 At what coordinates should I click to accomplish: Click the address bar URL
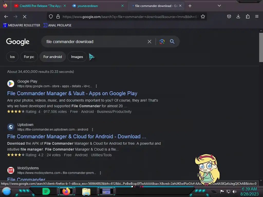tap(130, 17)
